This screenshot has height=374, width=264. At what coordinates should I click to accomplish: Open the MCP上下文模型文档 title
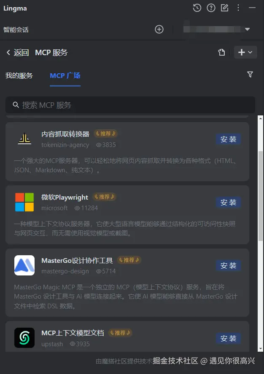pyautogui.click(x=73, y=333)
